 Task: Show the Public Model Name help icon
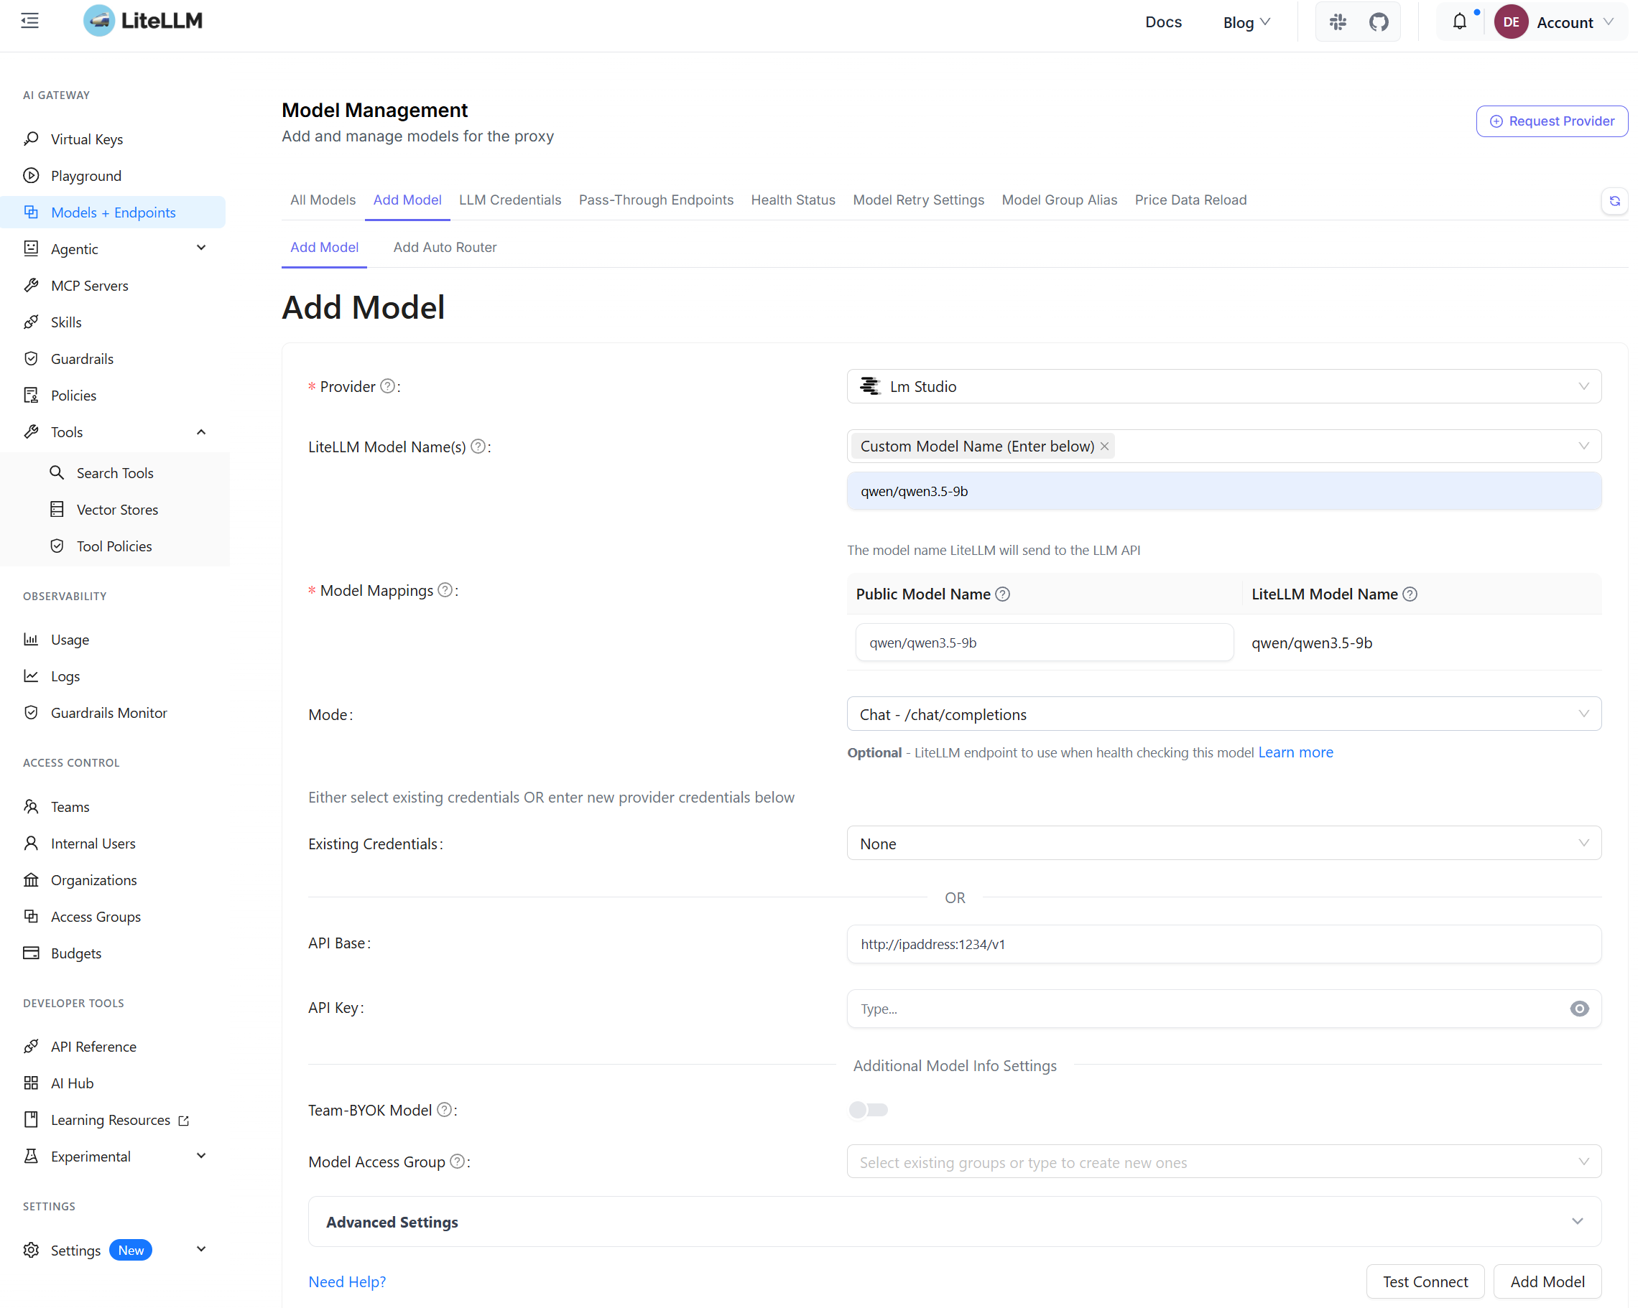(x=1002, y=594)
